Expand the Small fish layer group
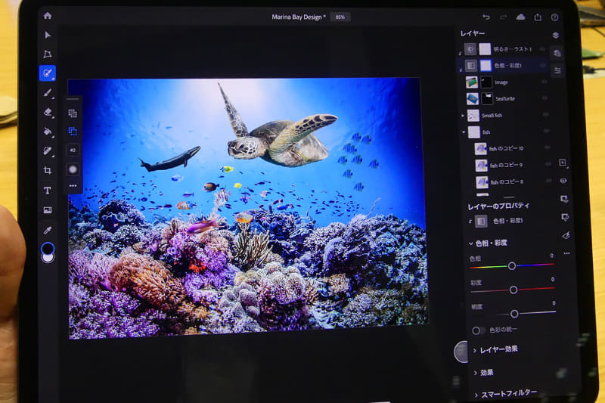 point(463,116)
